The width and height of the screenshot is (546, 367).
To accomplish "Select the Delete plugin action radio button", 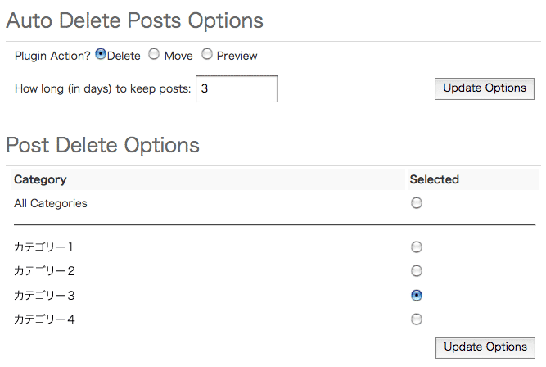I will (x=101, y=55).
